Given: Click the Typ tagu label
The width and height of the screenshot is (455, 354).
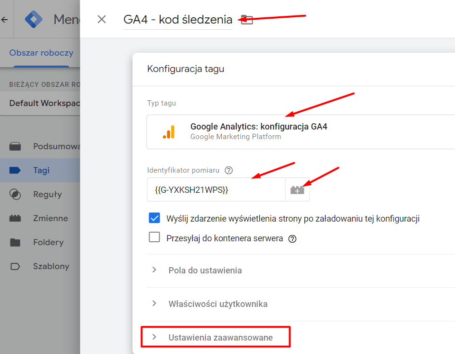Looking at the screenshot, I should 162,103.
